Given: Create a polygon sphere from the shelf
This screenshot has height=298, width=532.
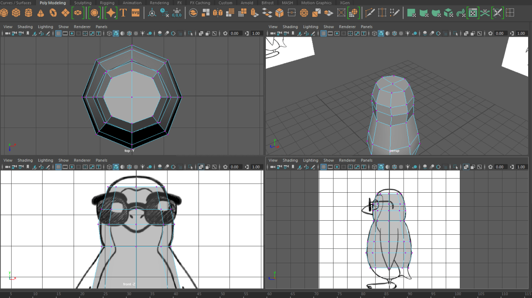Looking at the screenshot, I should point(5,13).
